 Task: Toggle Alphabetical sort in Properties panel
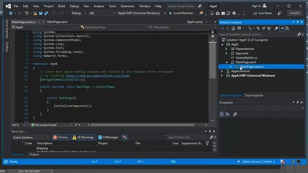pos(228,114)
